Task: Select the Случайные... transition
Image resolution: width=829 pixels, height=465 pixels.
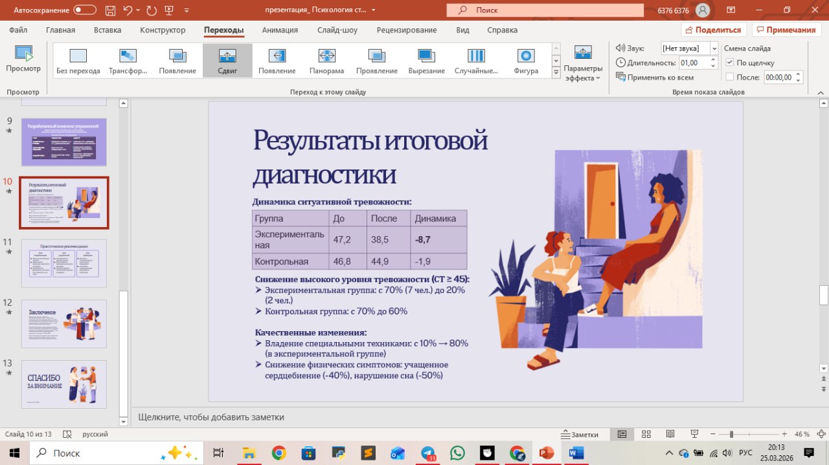Action: pyautogui.click(x=476, y=61)
